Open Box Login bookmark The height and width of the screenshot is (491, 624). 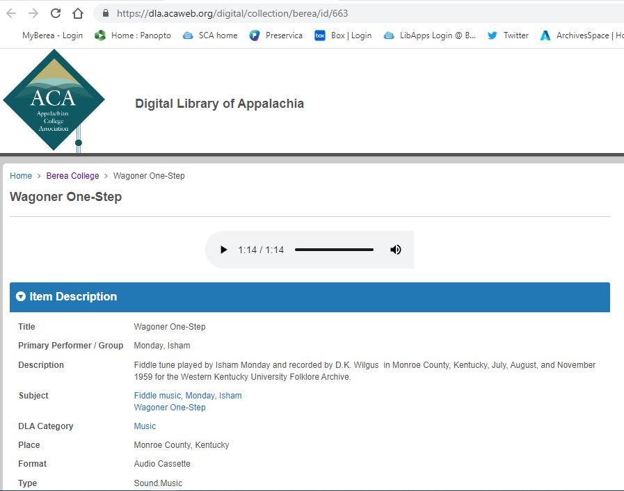tap(343, 35)
